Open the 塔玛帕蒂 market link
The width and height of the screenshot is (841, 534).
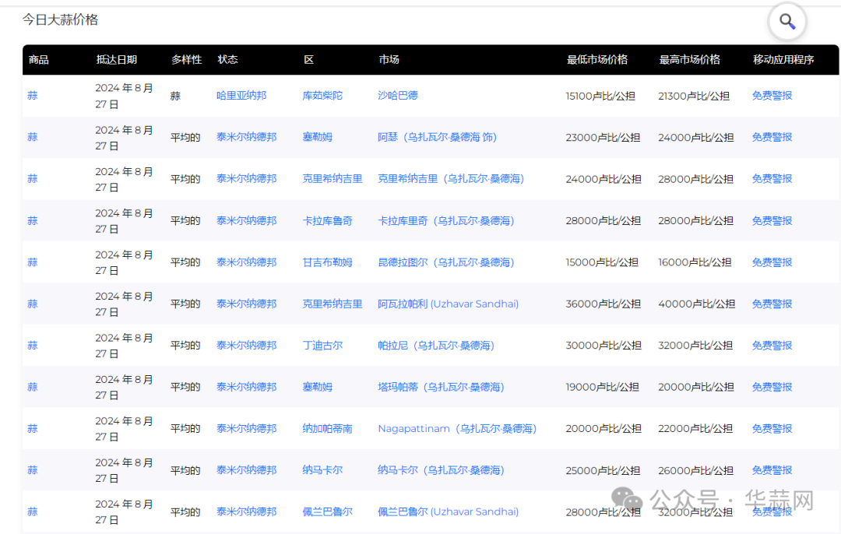[x=441, y=387]
